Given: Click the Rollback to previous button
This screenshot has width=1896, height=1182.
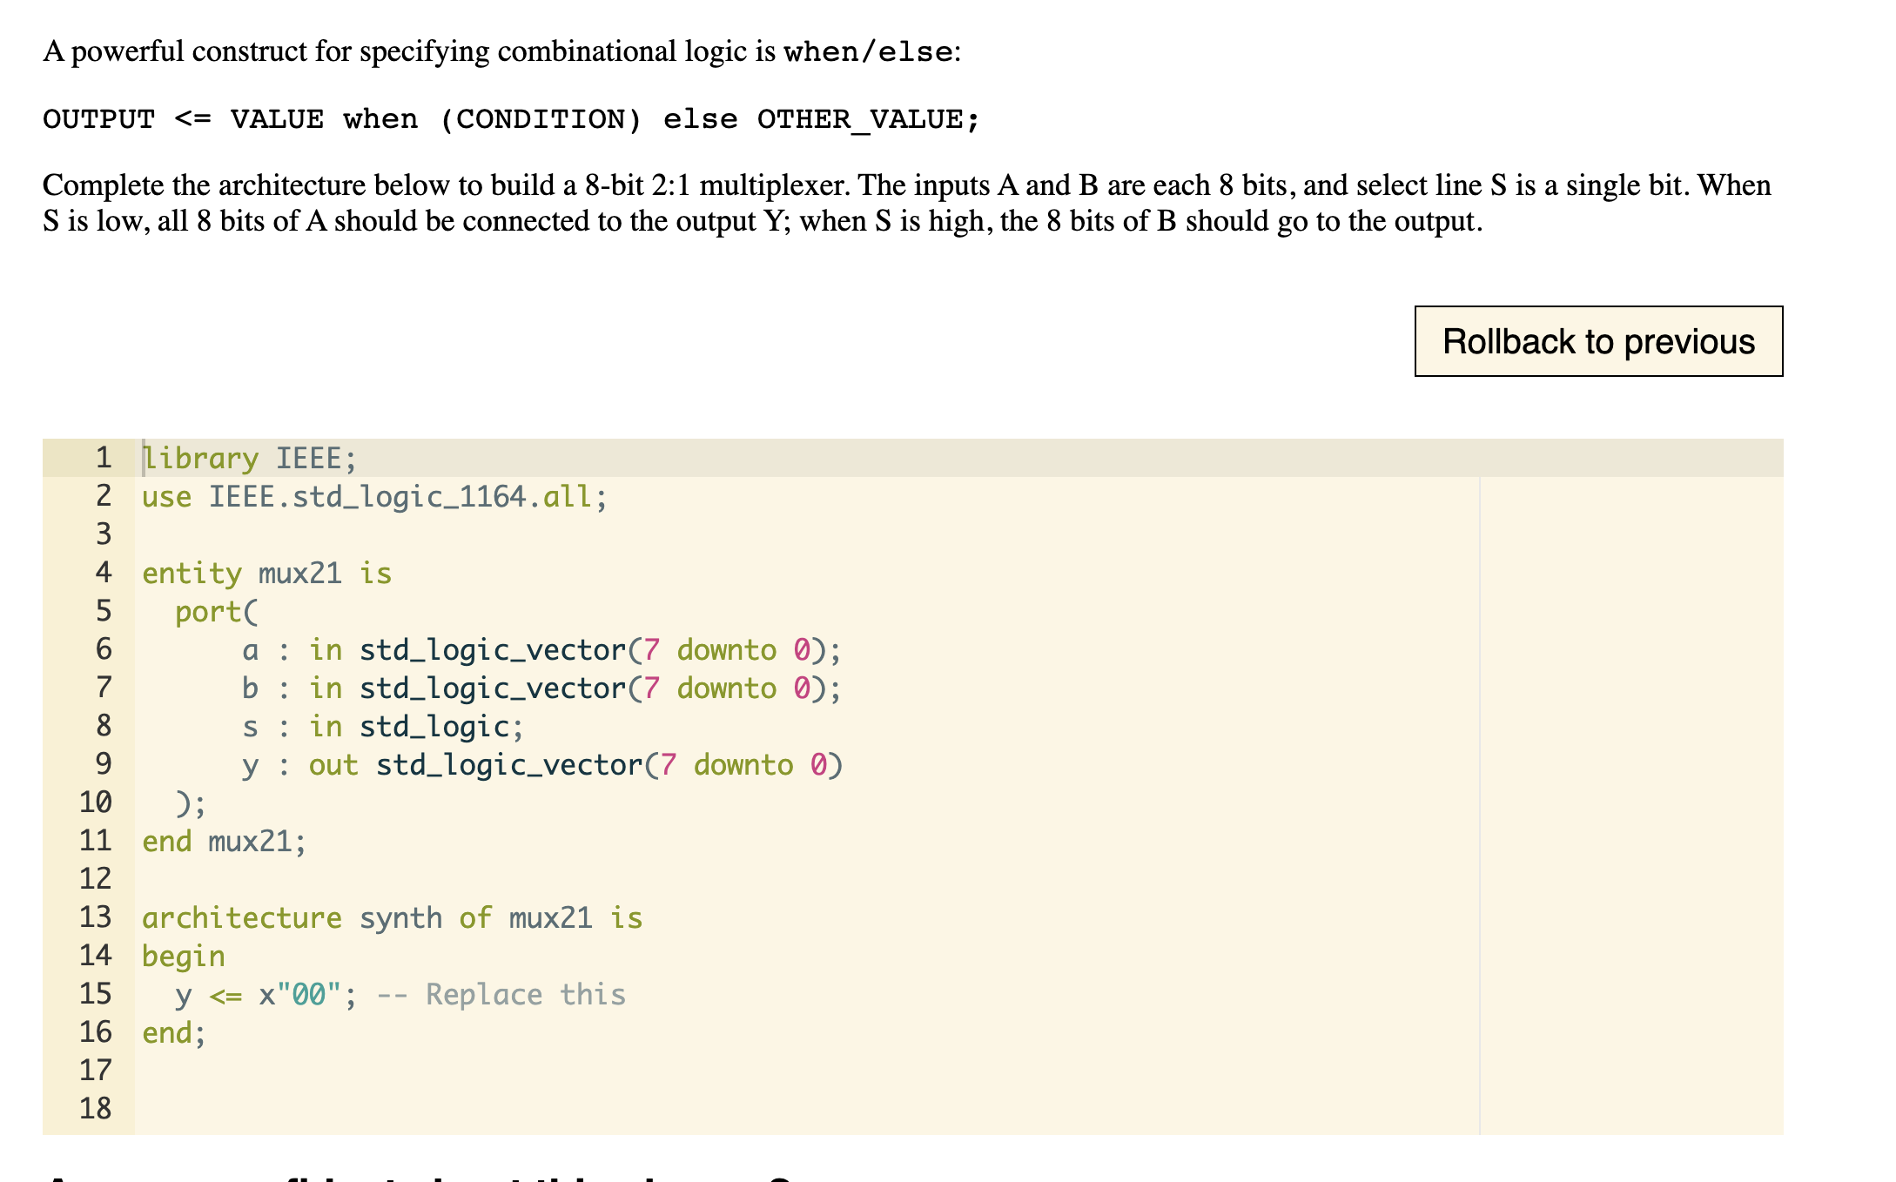Looking at the screenshot, I should (1597, 341).
